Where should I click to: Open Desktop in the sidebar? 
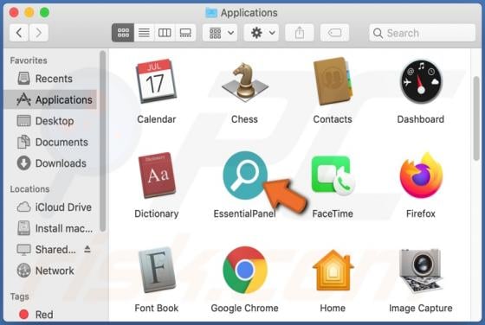51,121
